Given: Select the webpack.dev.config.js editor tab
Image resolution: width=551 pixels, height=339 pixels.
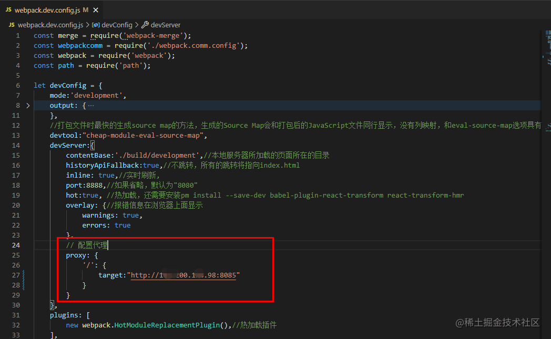Looking at the screenshot, I should [52, 10].
